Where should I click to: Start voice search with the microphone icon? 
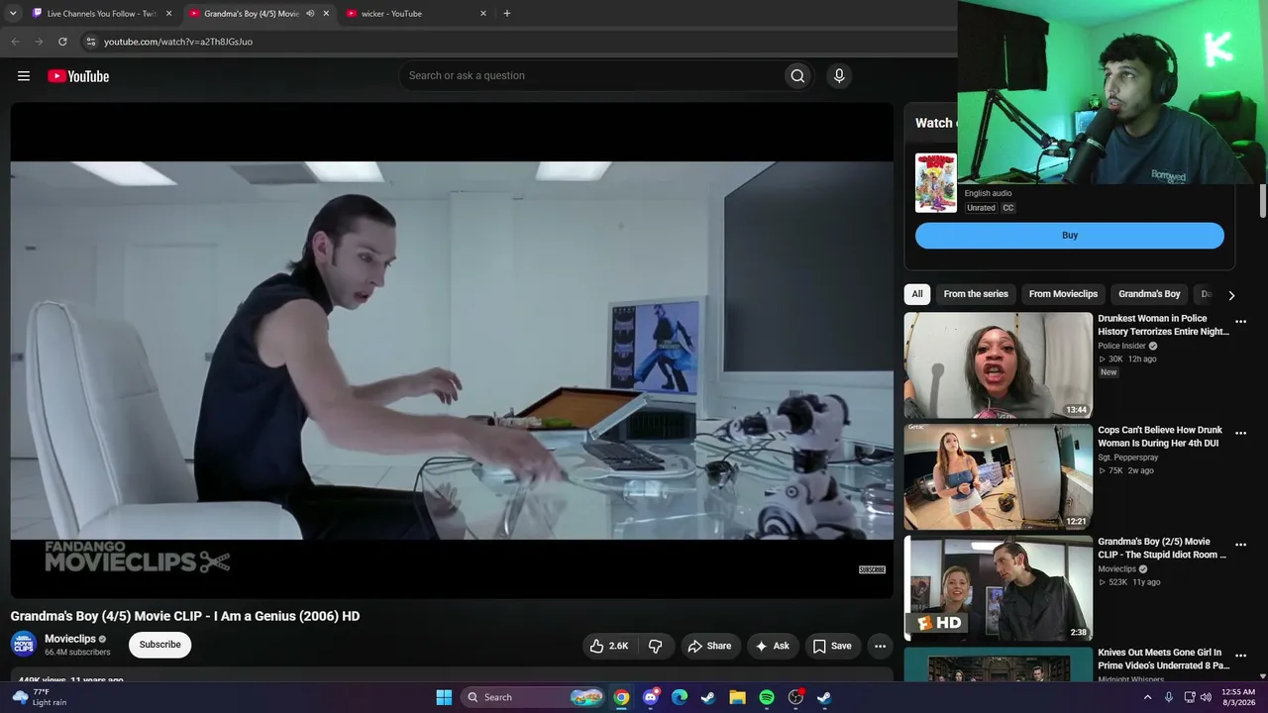pyautogui.click(x=839, y=76)
